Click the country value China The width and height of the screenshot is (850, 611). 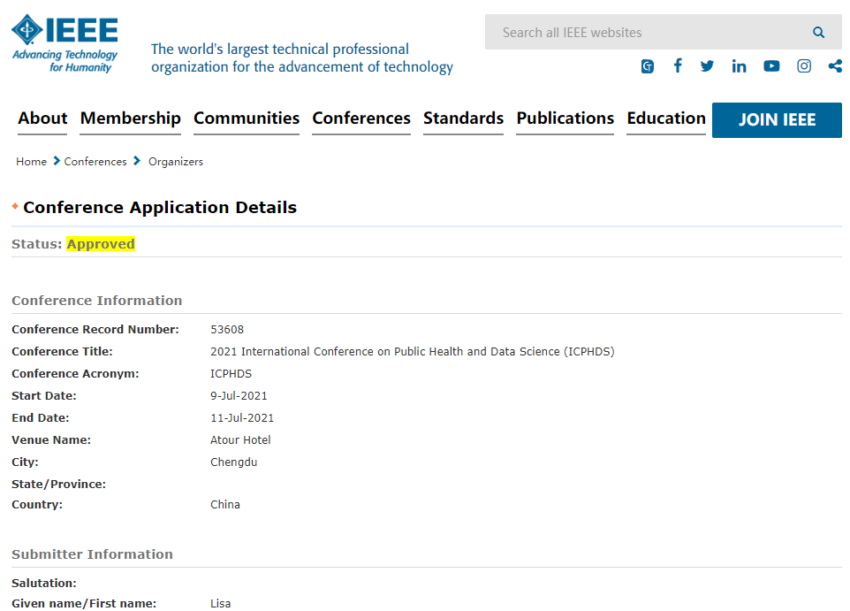[x=225, y=505]
